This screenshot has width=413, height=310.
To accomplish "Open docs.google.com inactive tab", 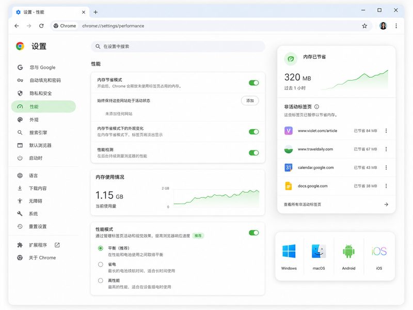I will [313, 186].
